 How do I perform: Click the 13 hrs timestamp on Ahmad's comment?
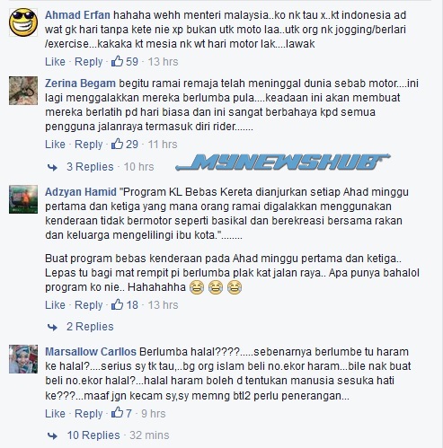163,62
